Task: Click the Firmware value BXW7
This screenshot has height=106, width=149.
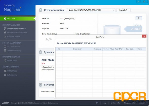Action: [62, 24]
